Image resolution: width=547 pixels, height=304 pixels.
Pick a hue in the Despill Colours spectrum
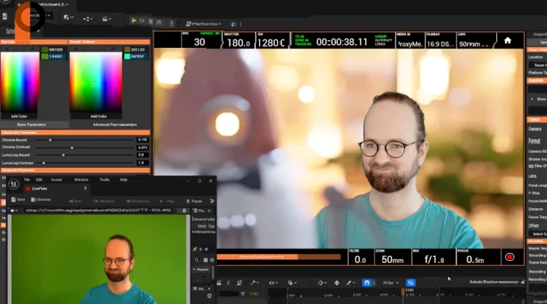point(96,82)
